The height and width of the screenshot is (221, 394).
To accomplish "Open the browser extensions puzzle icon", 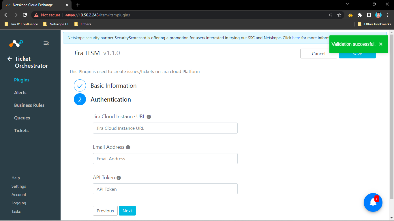I will [360, 15].
